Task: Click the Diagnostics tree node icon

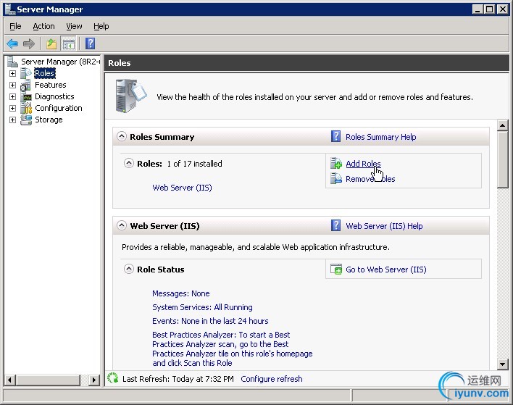Action: click(26, 96)
